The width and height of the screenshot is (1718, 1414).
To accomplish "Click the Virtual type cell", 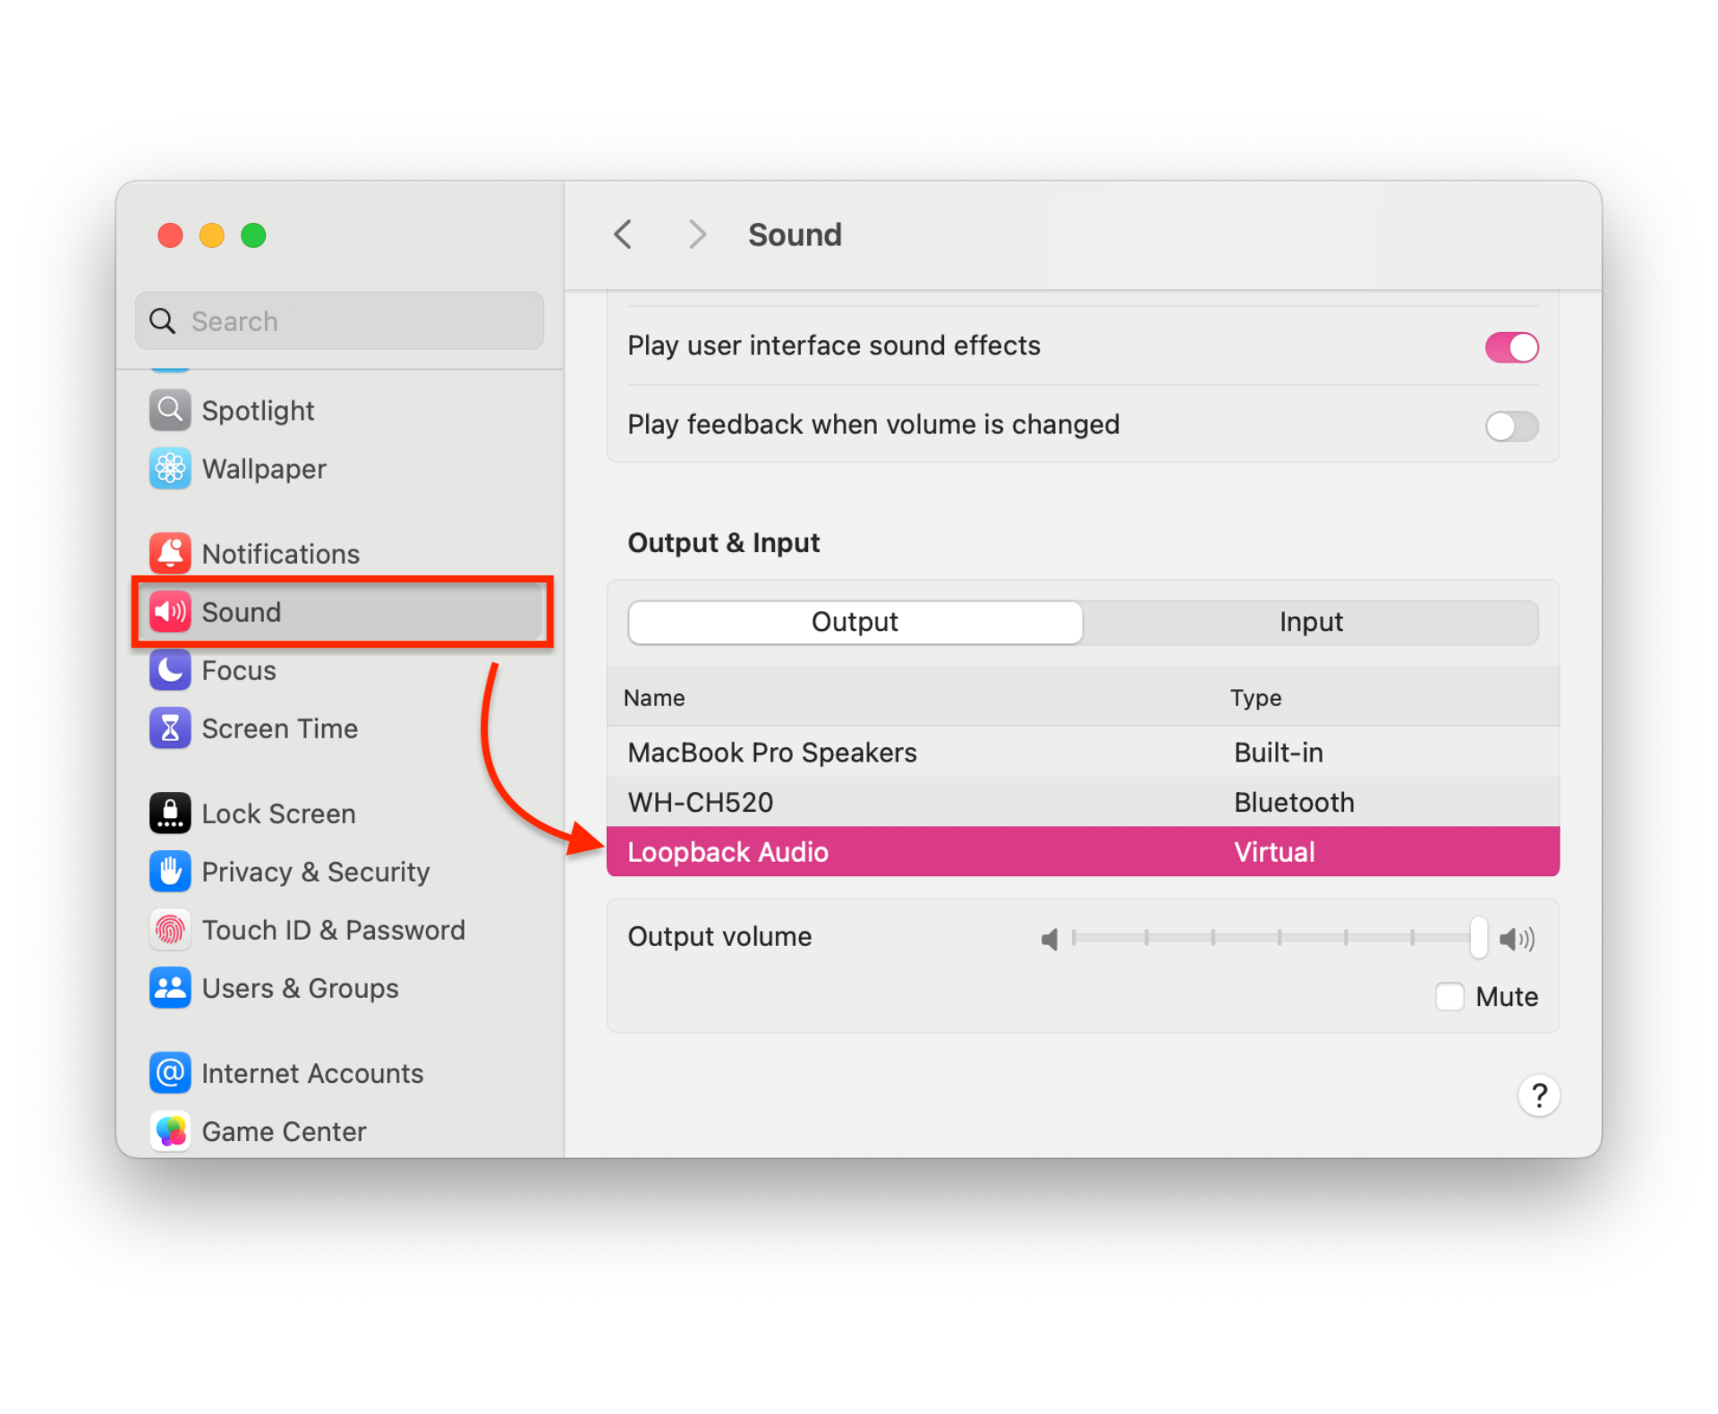I will (x=1274, y=852).
